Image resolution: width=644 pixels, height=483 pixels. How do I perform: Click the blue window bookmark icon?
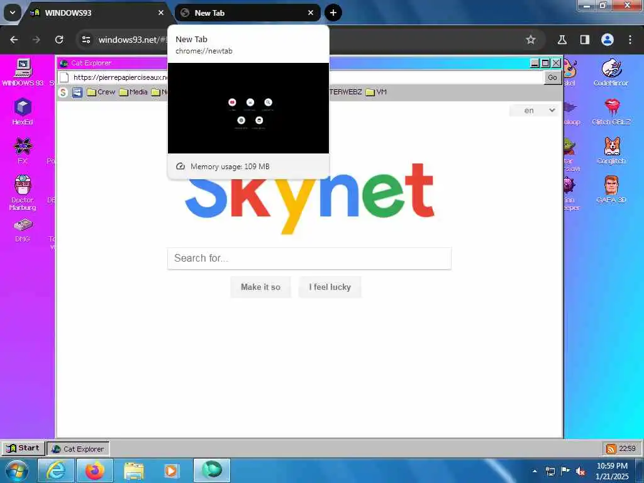[77, 92]
